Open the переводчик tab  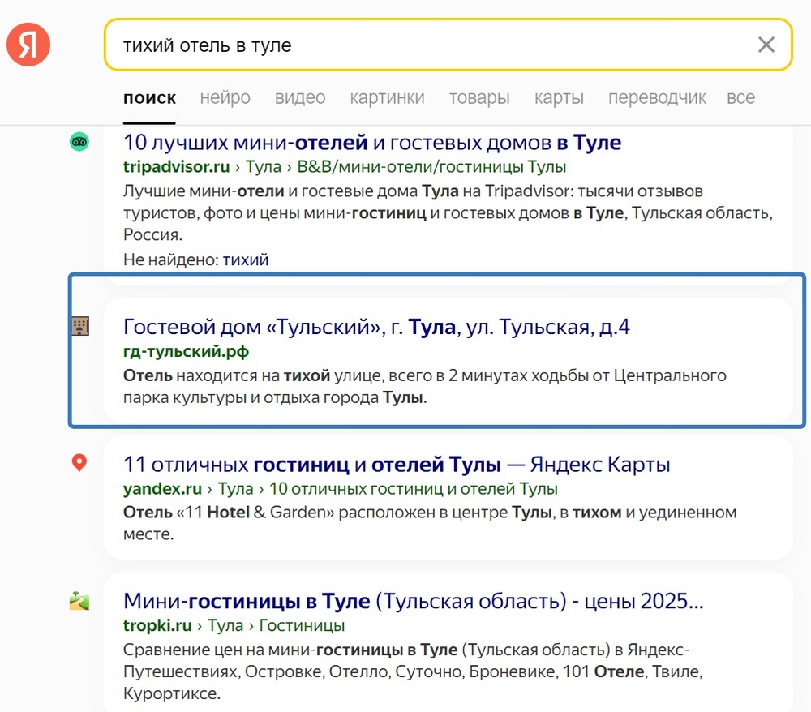click(x=657, y=97)
